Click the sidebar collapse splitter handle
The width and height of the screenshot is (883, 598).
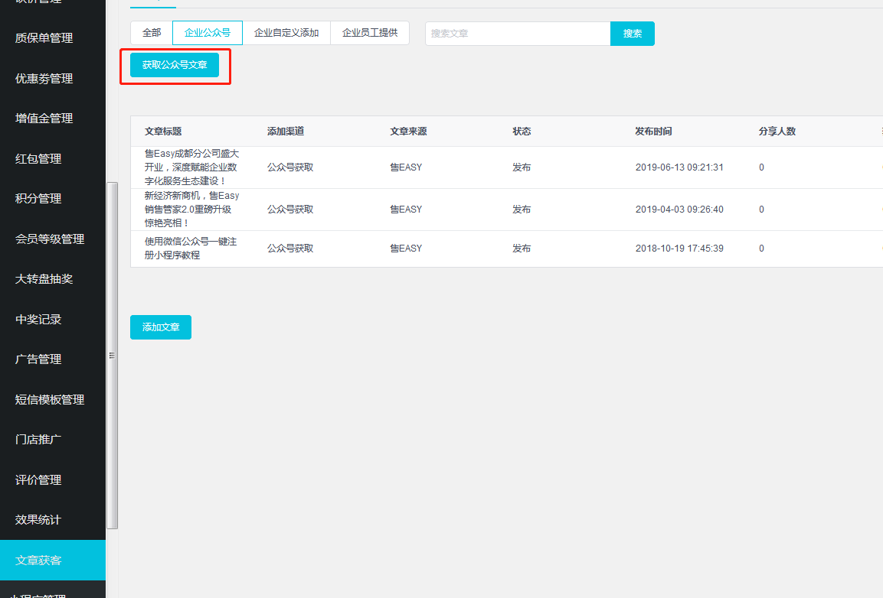point(112,356)
